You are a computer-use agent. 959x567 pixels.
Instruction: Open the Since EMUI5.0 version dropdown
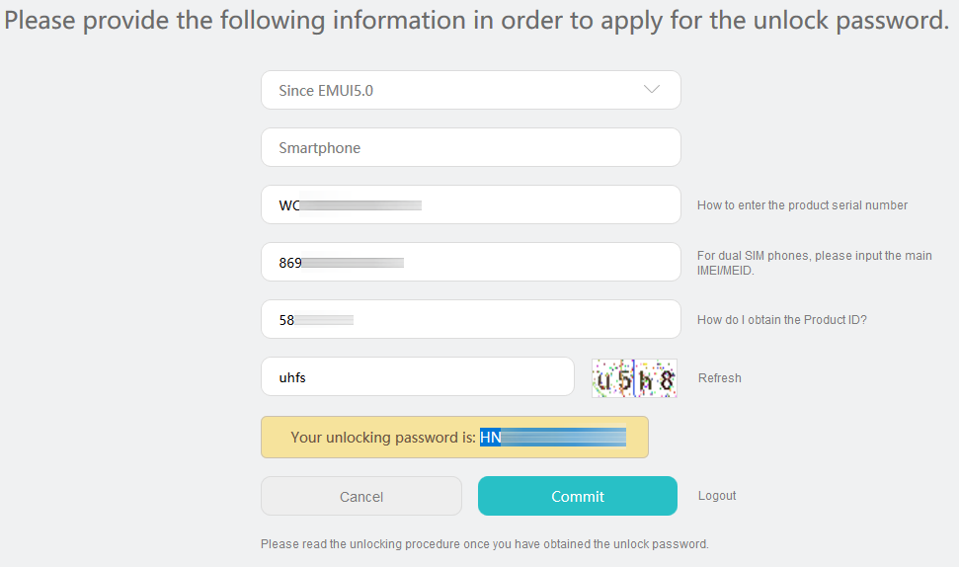click(470, 90)
